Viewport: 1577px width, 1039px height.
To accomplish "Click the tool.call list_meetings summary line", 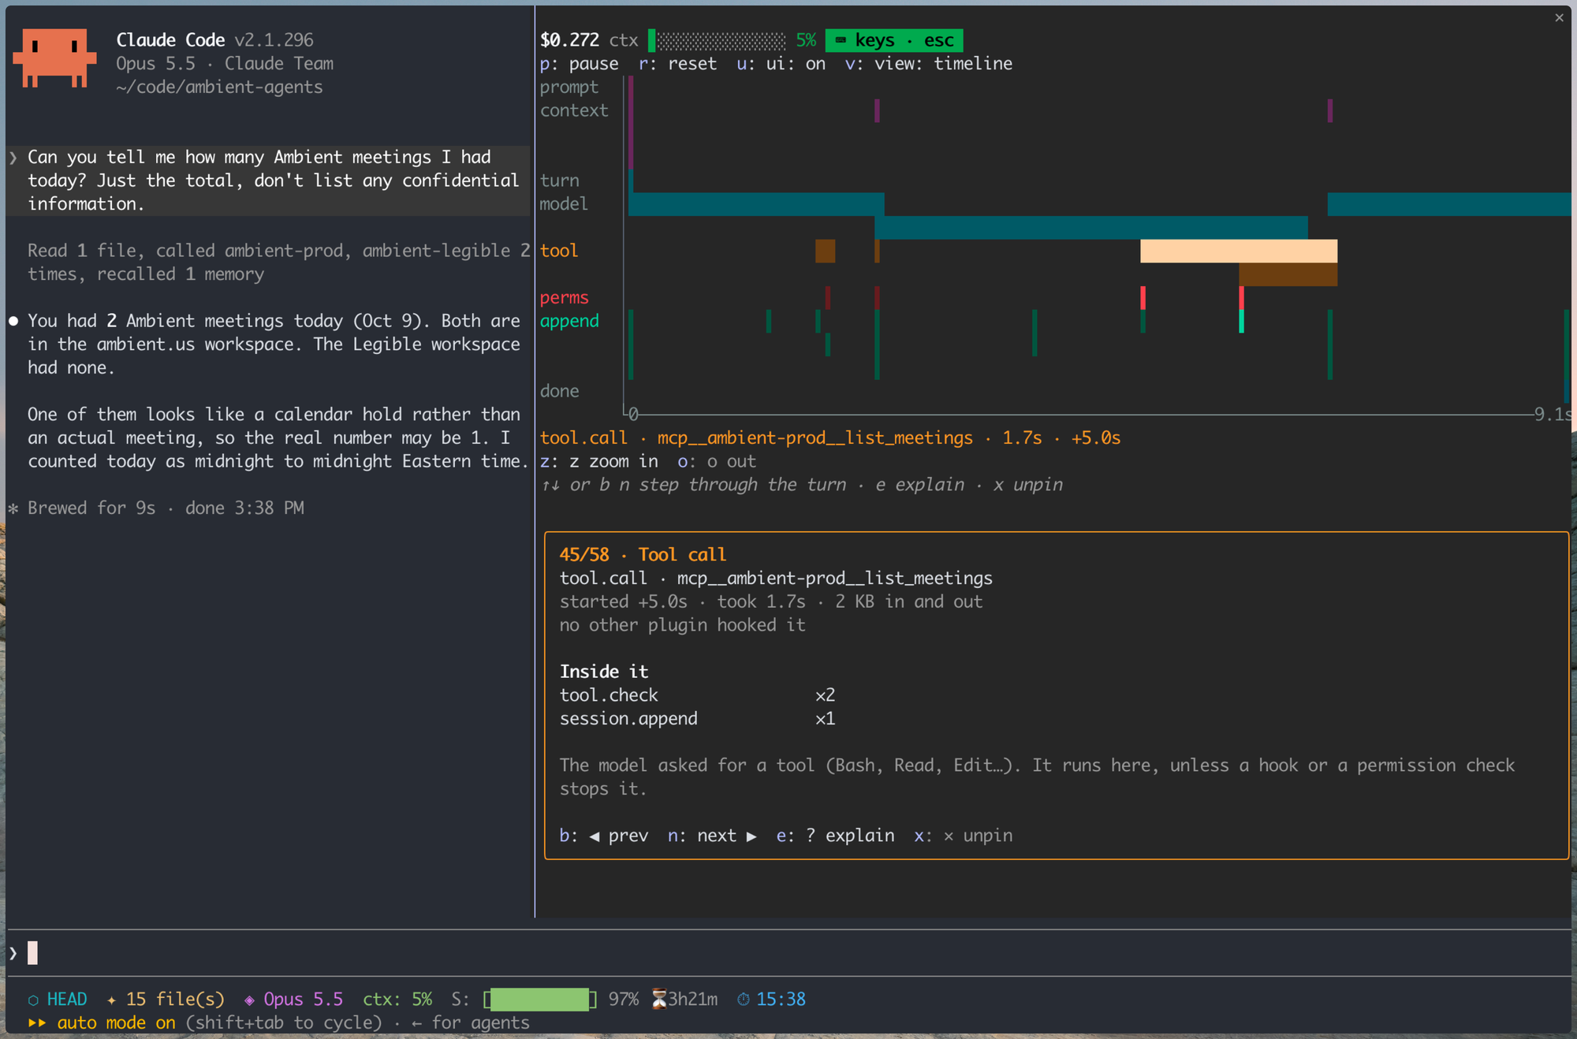I will 830,438.
